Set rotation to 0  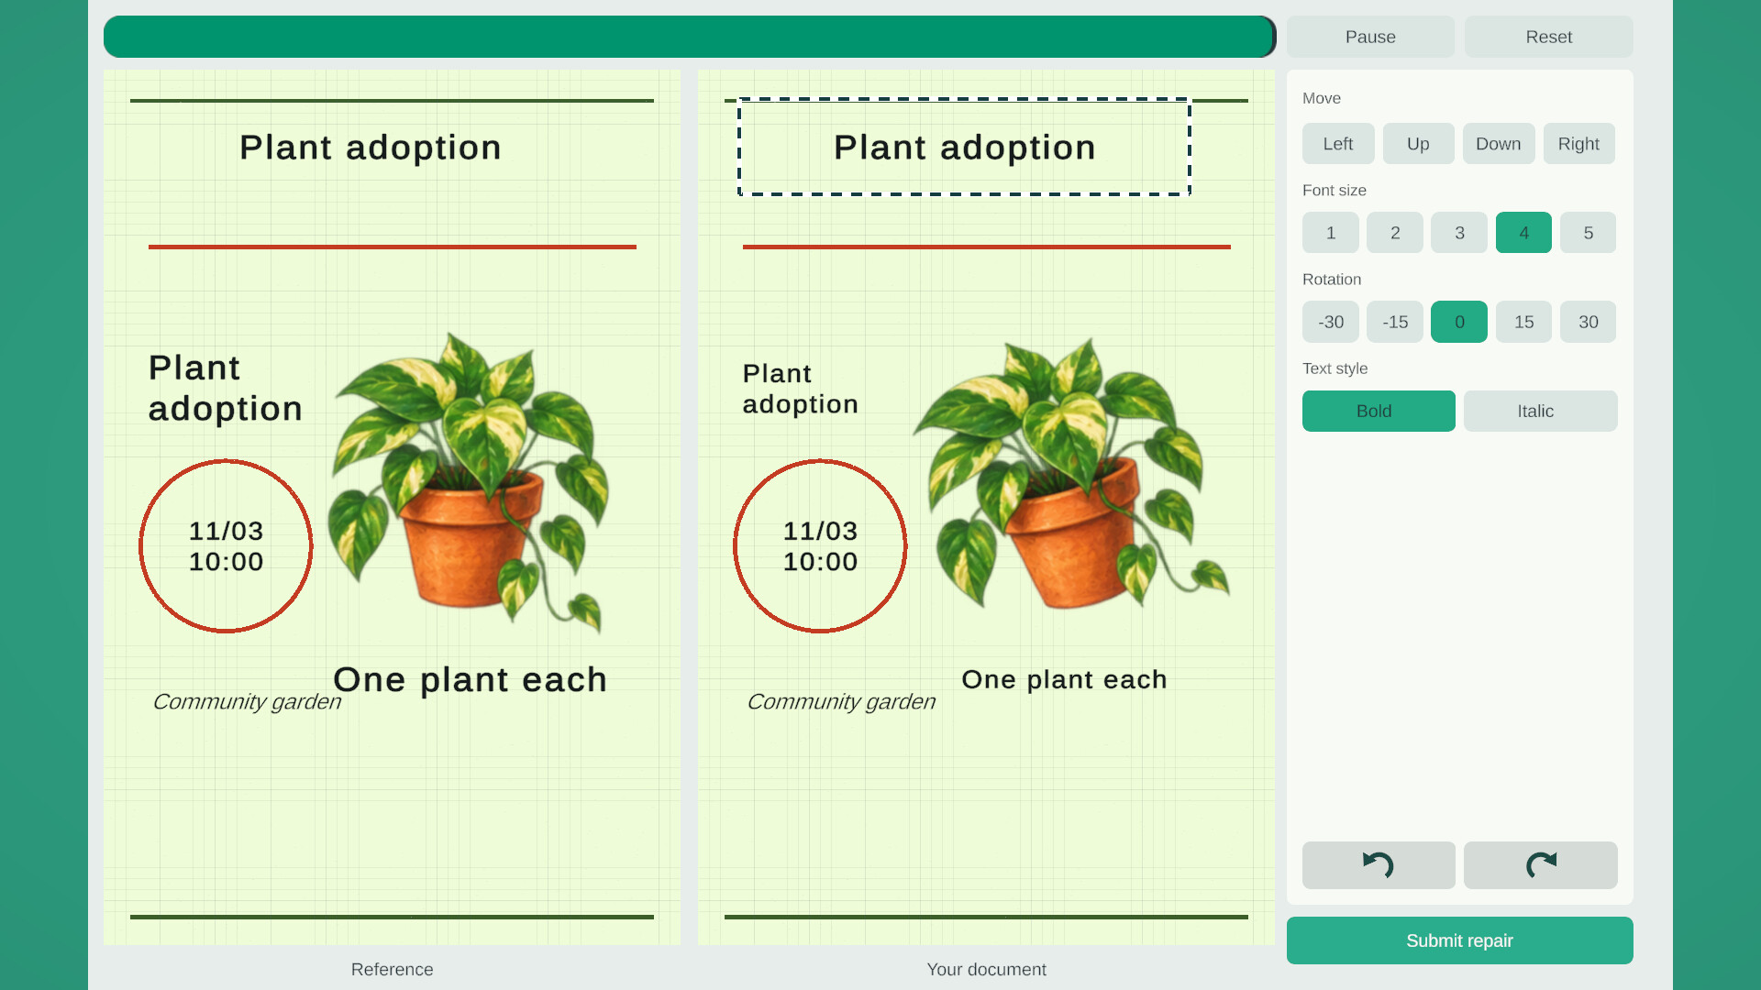(x=1459, y=322)
